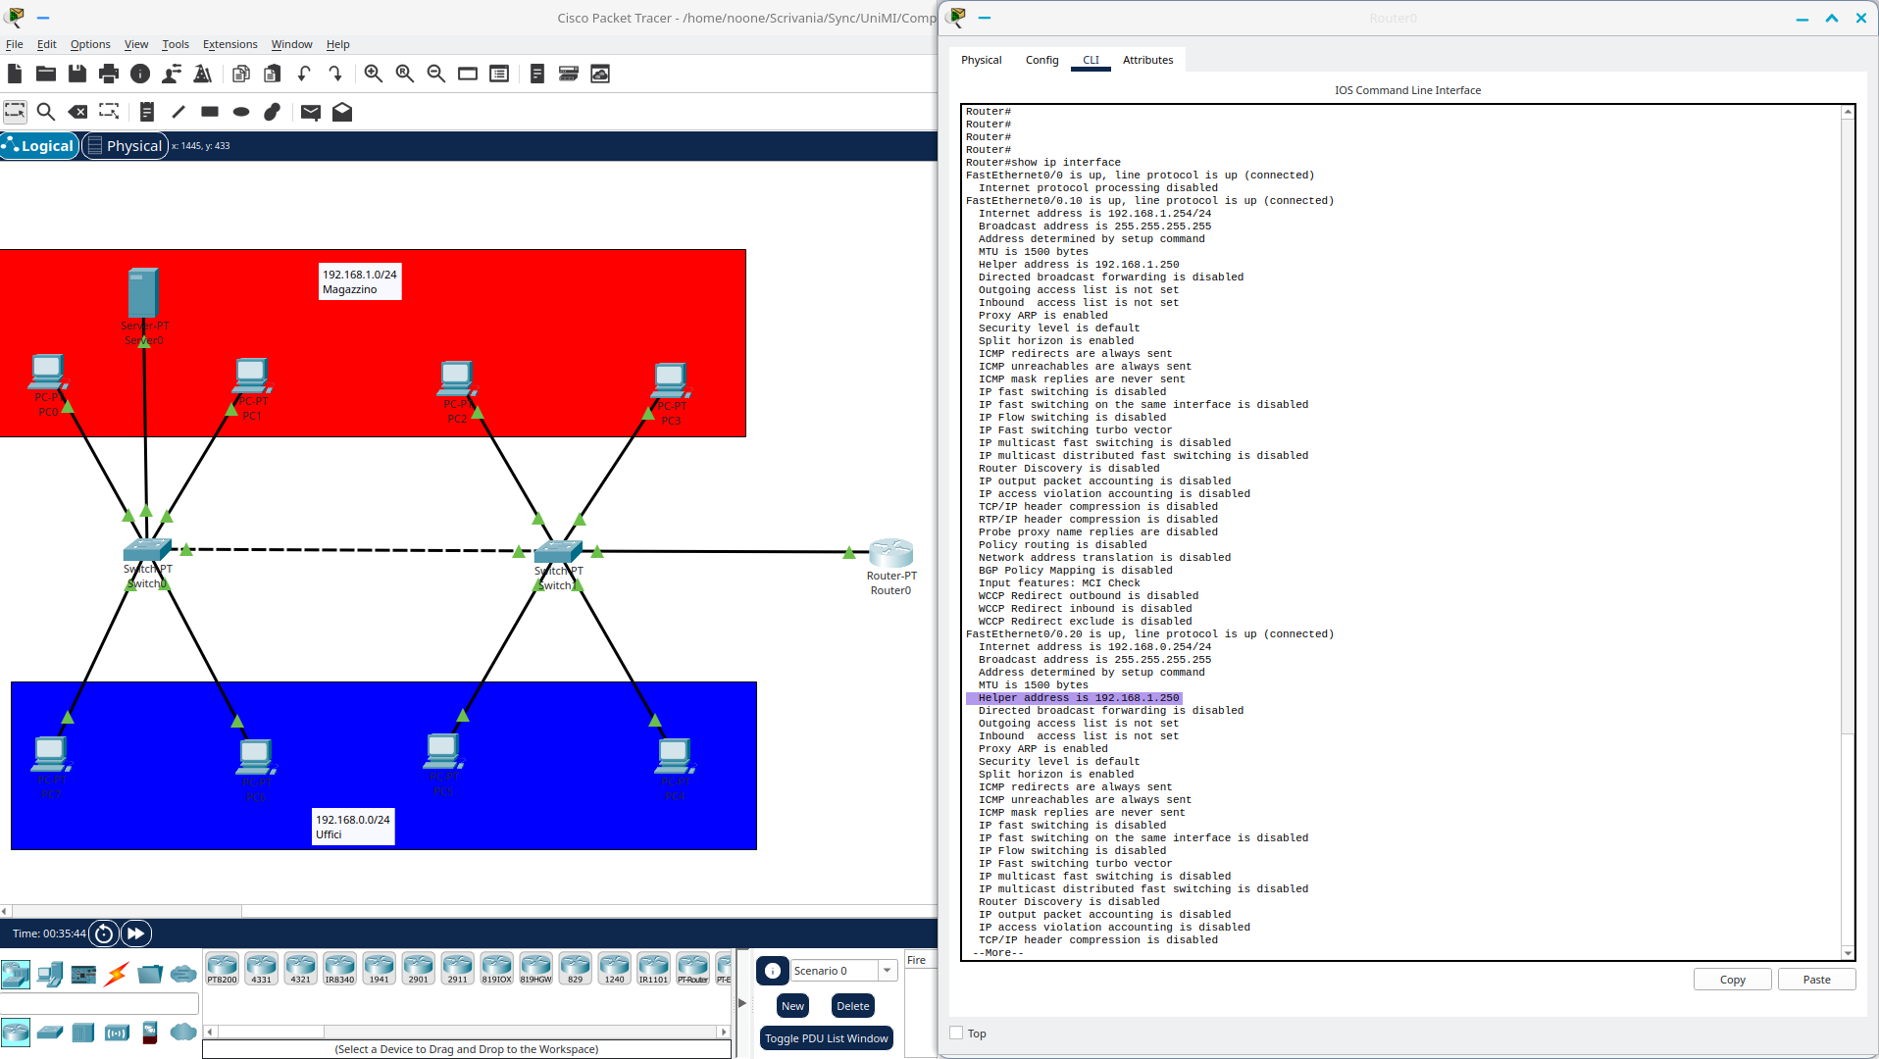Reset zoom with the R magnifier

405,74
